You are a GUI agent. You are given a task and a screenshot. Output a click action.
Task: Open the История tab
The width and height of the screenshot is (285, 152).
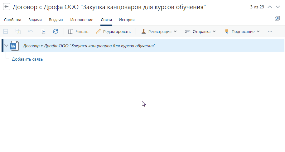[x=127, y=20]
